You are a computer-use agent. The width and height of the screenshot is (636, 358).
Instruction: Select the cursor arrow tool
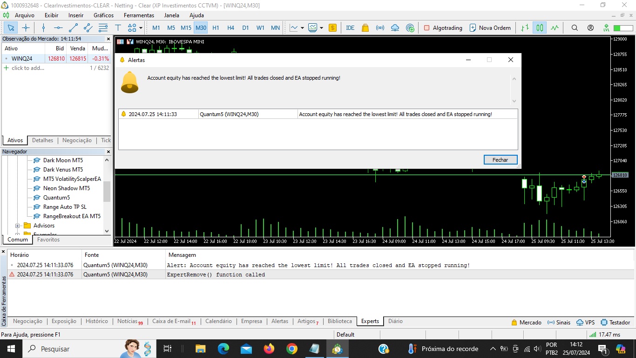tap(11, 28)
